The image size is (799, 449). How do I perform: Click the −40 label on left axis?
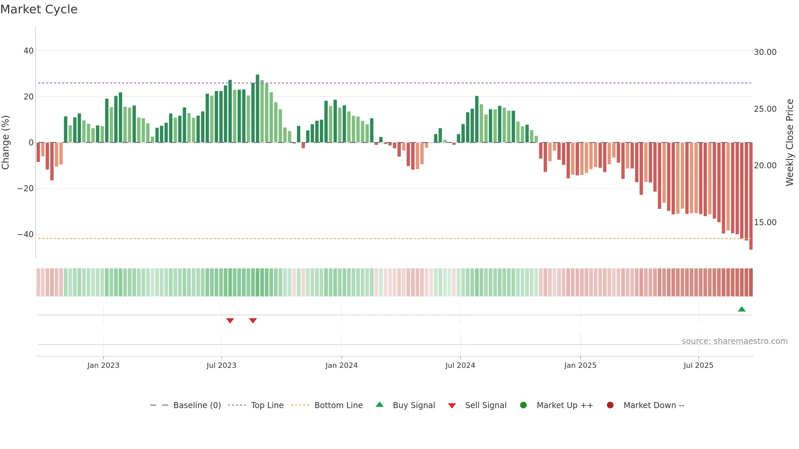pyautogui.click(x=26, y=234)
